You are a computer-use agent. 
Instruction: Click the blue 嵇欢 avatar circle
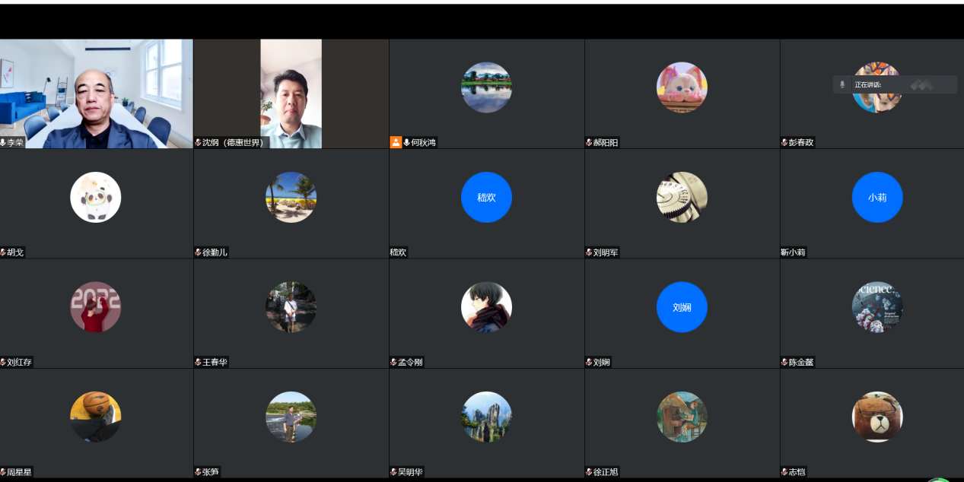pyautogui.click(x=486, y=197)
